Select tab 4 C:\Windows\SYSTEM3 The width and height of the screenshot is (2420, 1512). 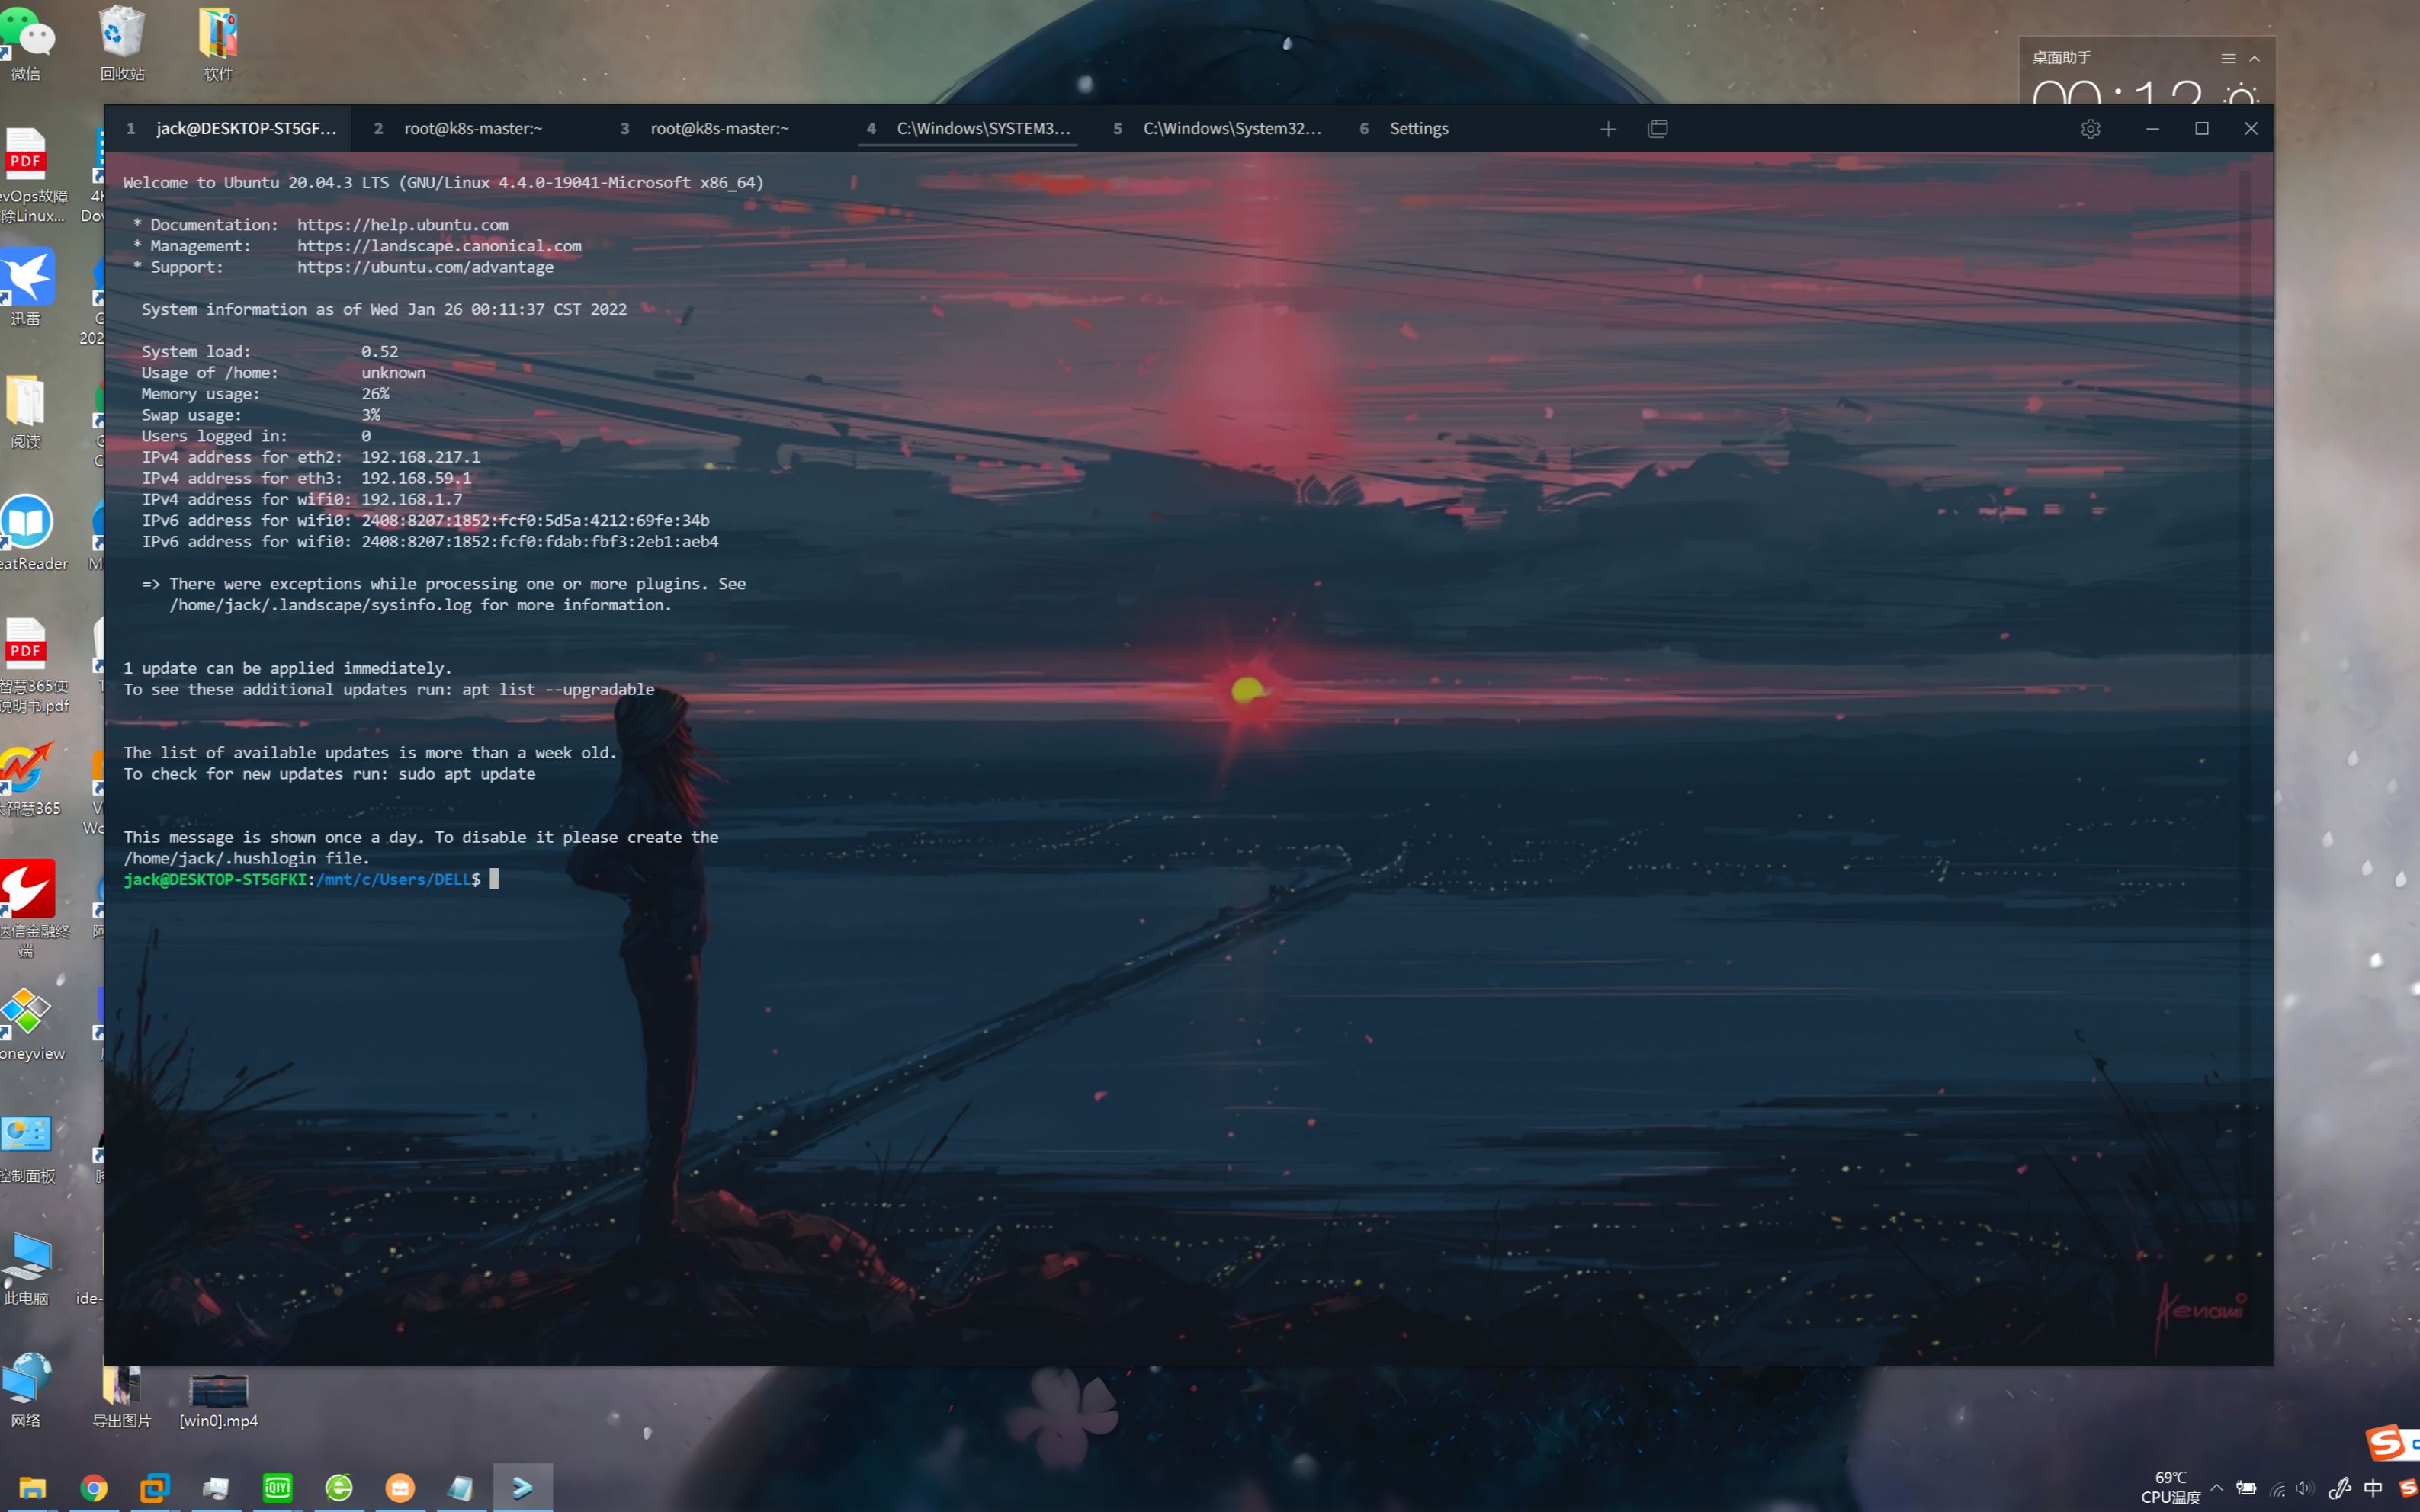point(968,129)
